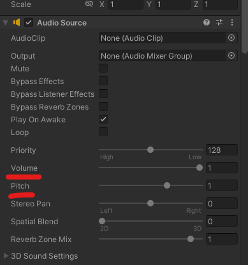248x265 pixels.
Task: Click the Volume property label
Action: coord(24,168)
